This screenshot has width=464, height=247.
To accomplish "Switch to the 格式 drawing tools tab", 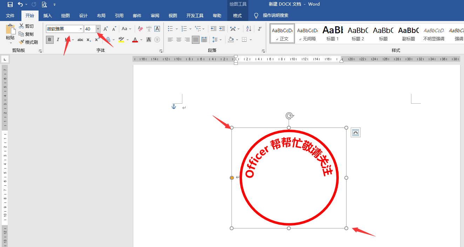I will (x=237, y=16).
